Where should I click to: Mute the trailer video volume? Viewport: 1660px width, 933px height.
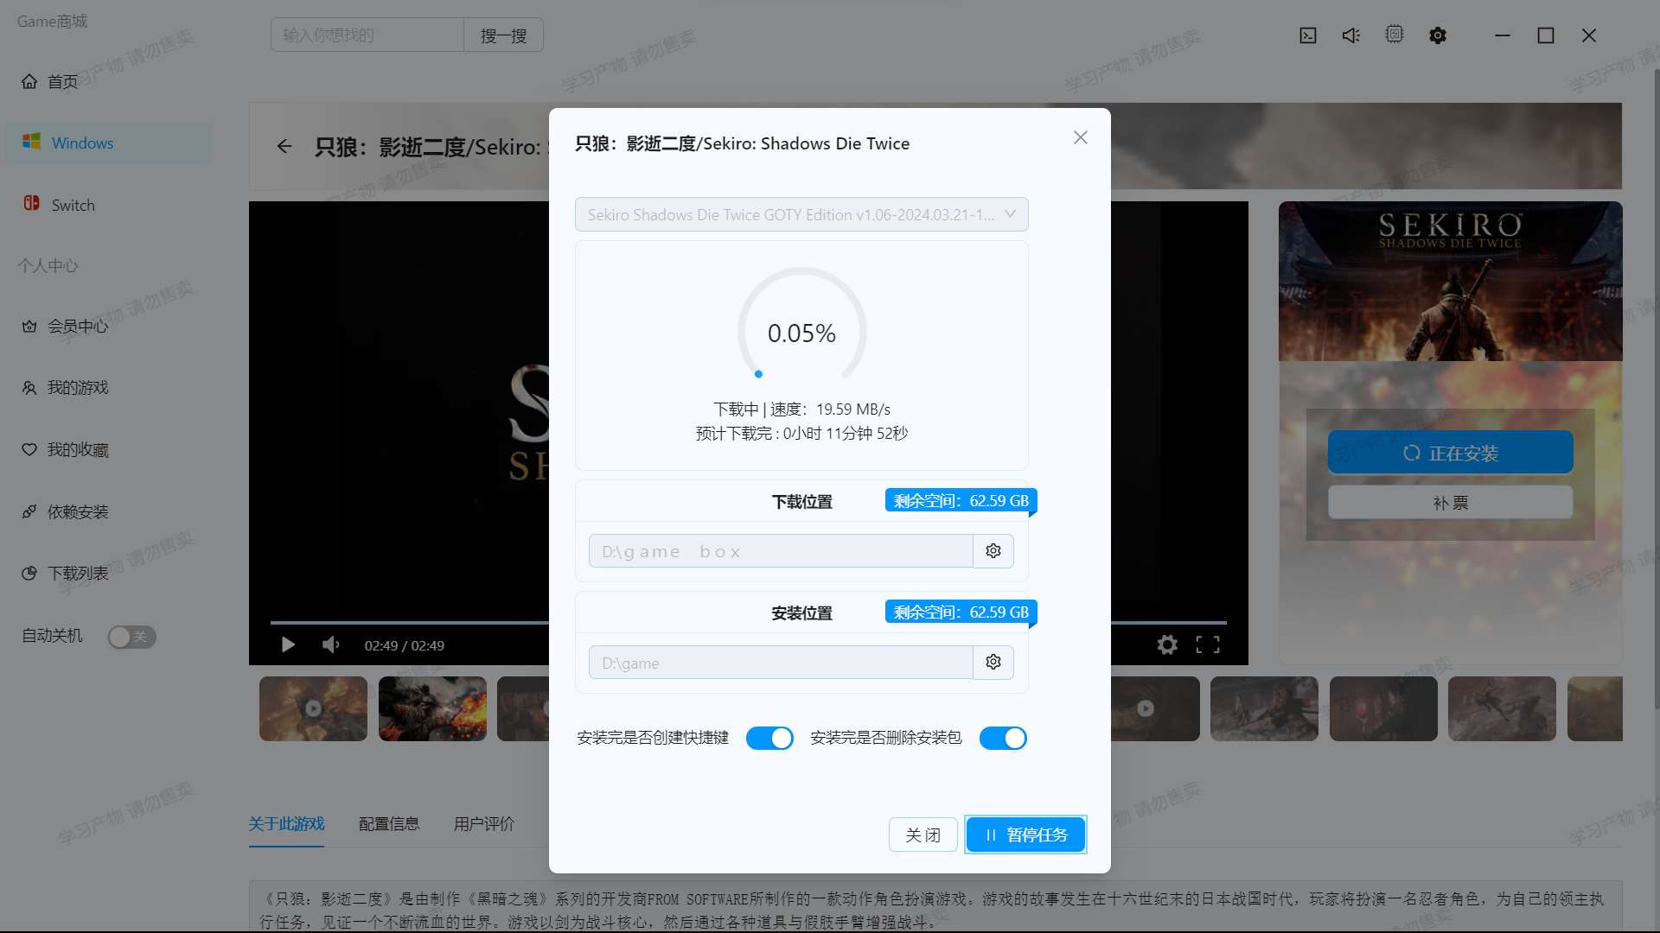coord(330,644)
